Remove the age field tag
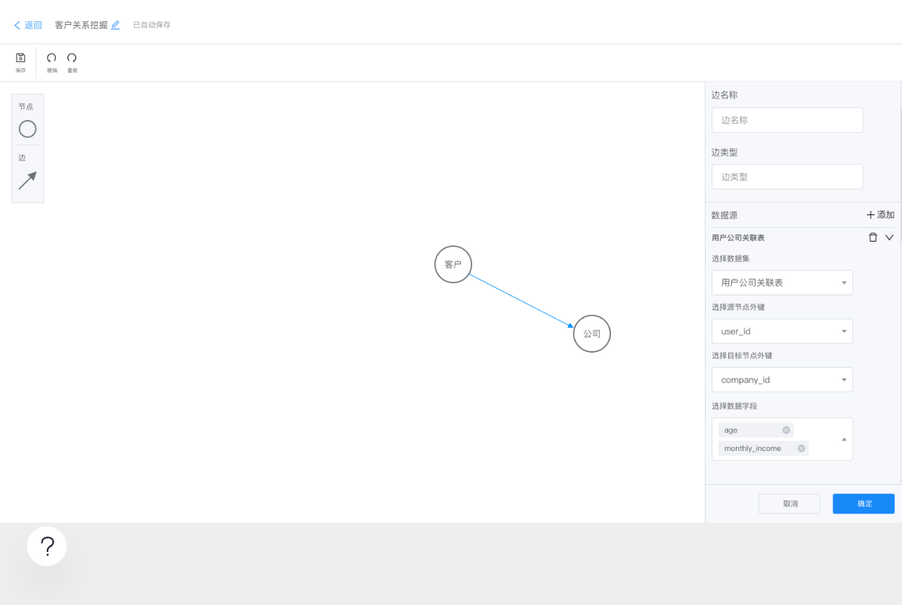 click(786, 430)
